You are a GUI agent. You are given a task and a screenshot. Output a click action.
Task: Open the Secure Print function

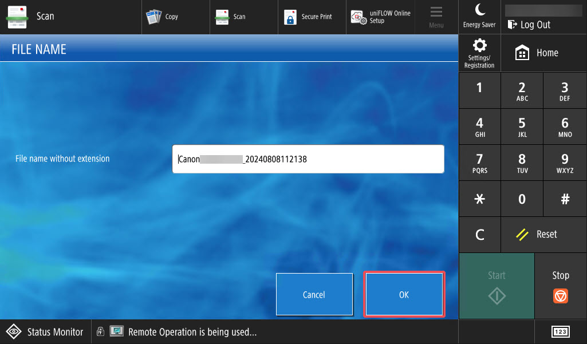[x=312, y=17]
